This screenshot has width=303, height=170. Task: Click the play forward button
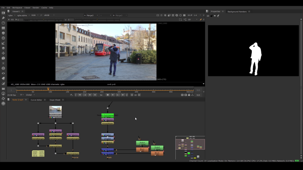[112, 95]
